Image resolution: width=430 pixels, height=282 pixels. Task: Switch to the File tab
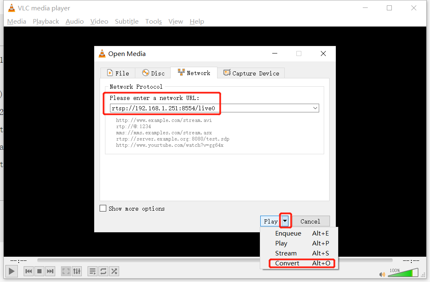(x=118, y=73)
